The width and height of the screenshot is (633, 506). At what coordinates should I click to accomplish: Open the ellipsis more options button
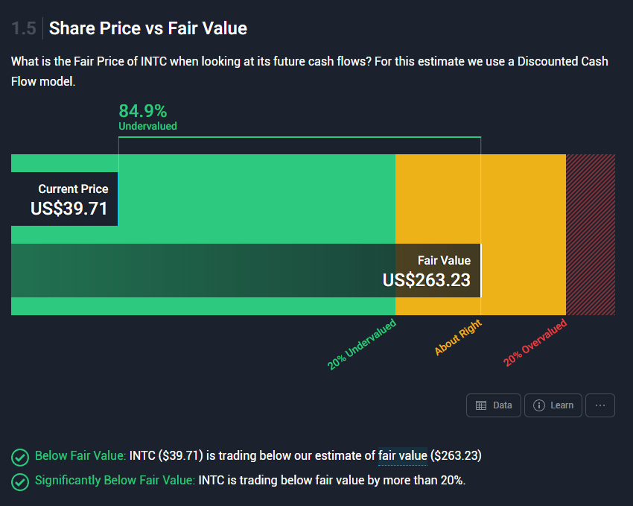click(600, 405)
